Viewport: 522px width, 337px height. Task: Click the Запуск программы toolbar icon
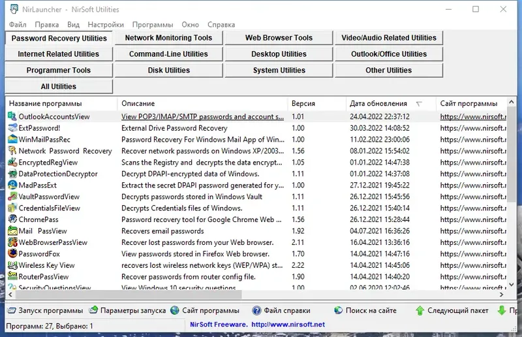click(12, 310)
